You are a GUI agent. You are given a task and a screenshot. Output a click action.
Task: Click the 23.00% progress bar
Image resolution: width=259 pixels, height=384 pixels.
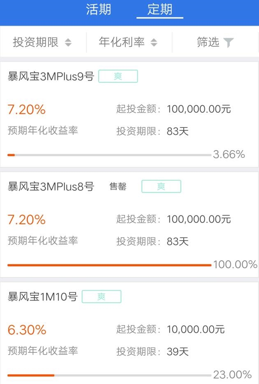[x=109, y=375]
